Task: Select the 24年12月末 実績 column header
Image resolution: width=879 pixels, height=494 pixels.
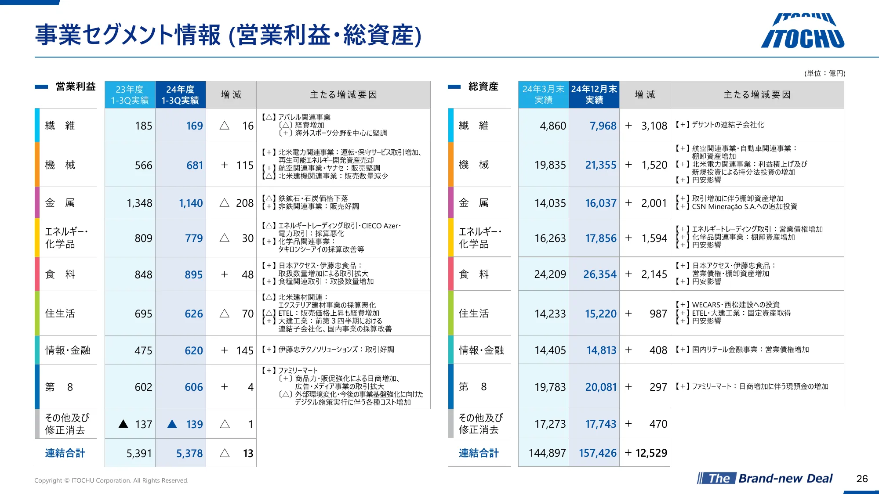Action: click(x=594, y=95)
